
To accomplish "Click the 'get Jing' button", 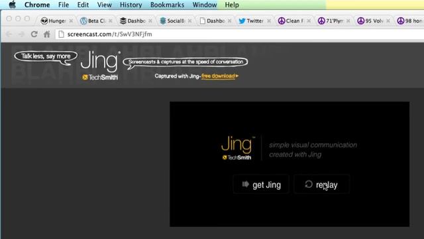I will (261, 185).
